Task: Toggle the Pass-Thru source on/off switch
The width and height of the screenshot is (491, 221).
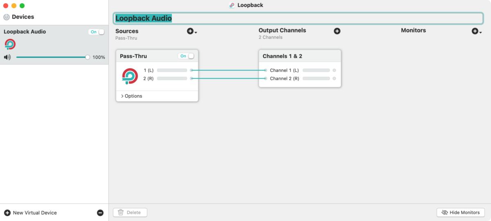Action: pyautogui.click(x=186, y=56)
